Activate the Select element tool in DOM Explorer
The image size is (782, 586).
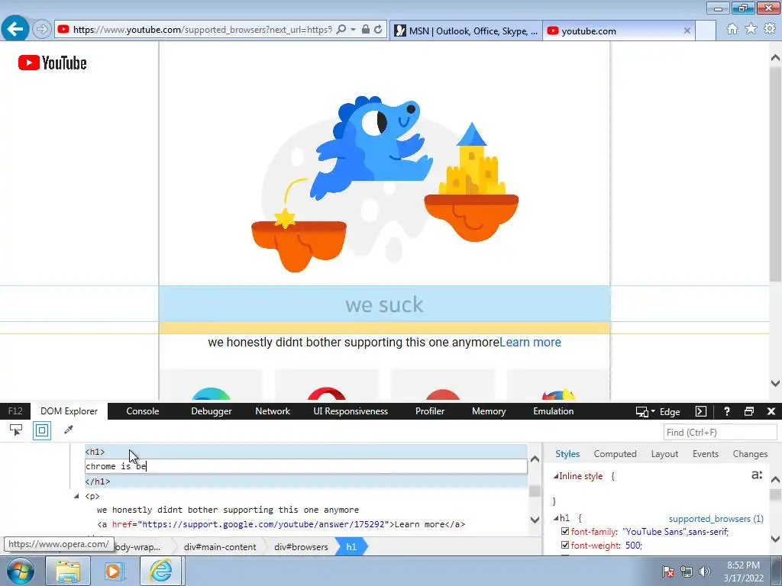click(x=16, y=430)
